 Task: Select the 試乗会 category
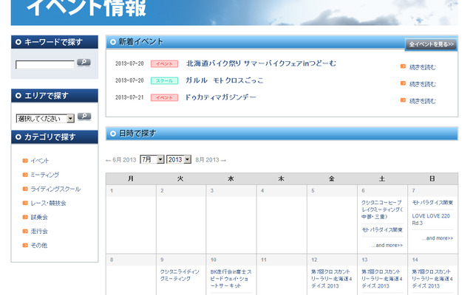coord(39,218)
